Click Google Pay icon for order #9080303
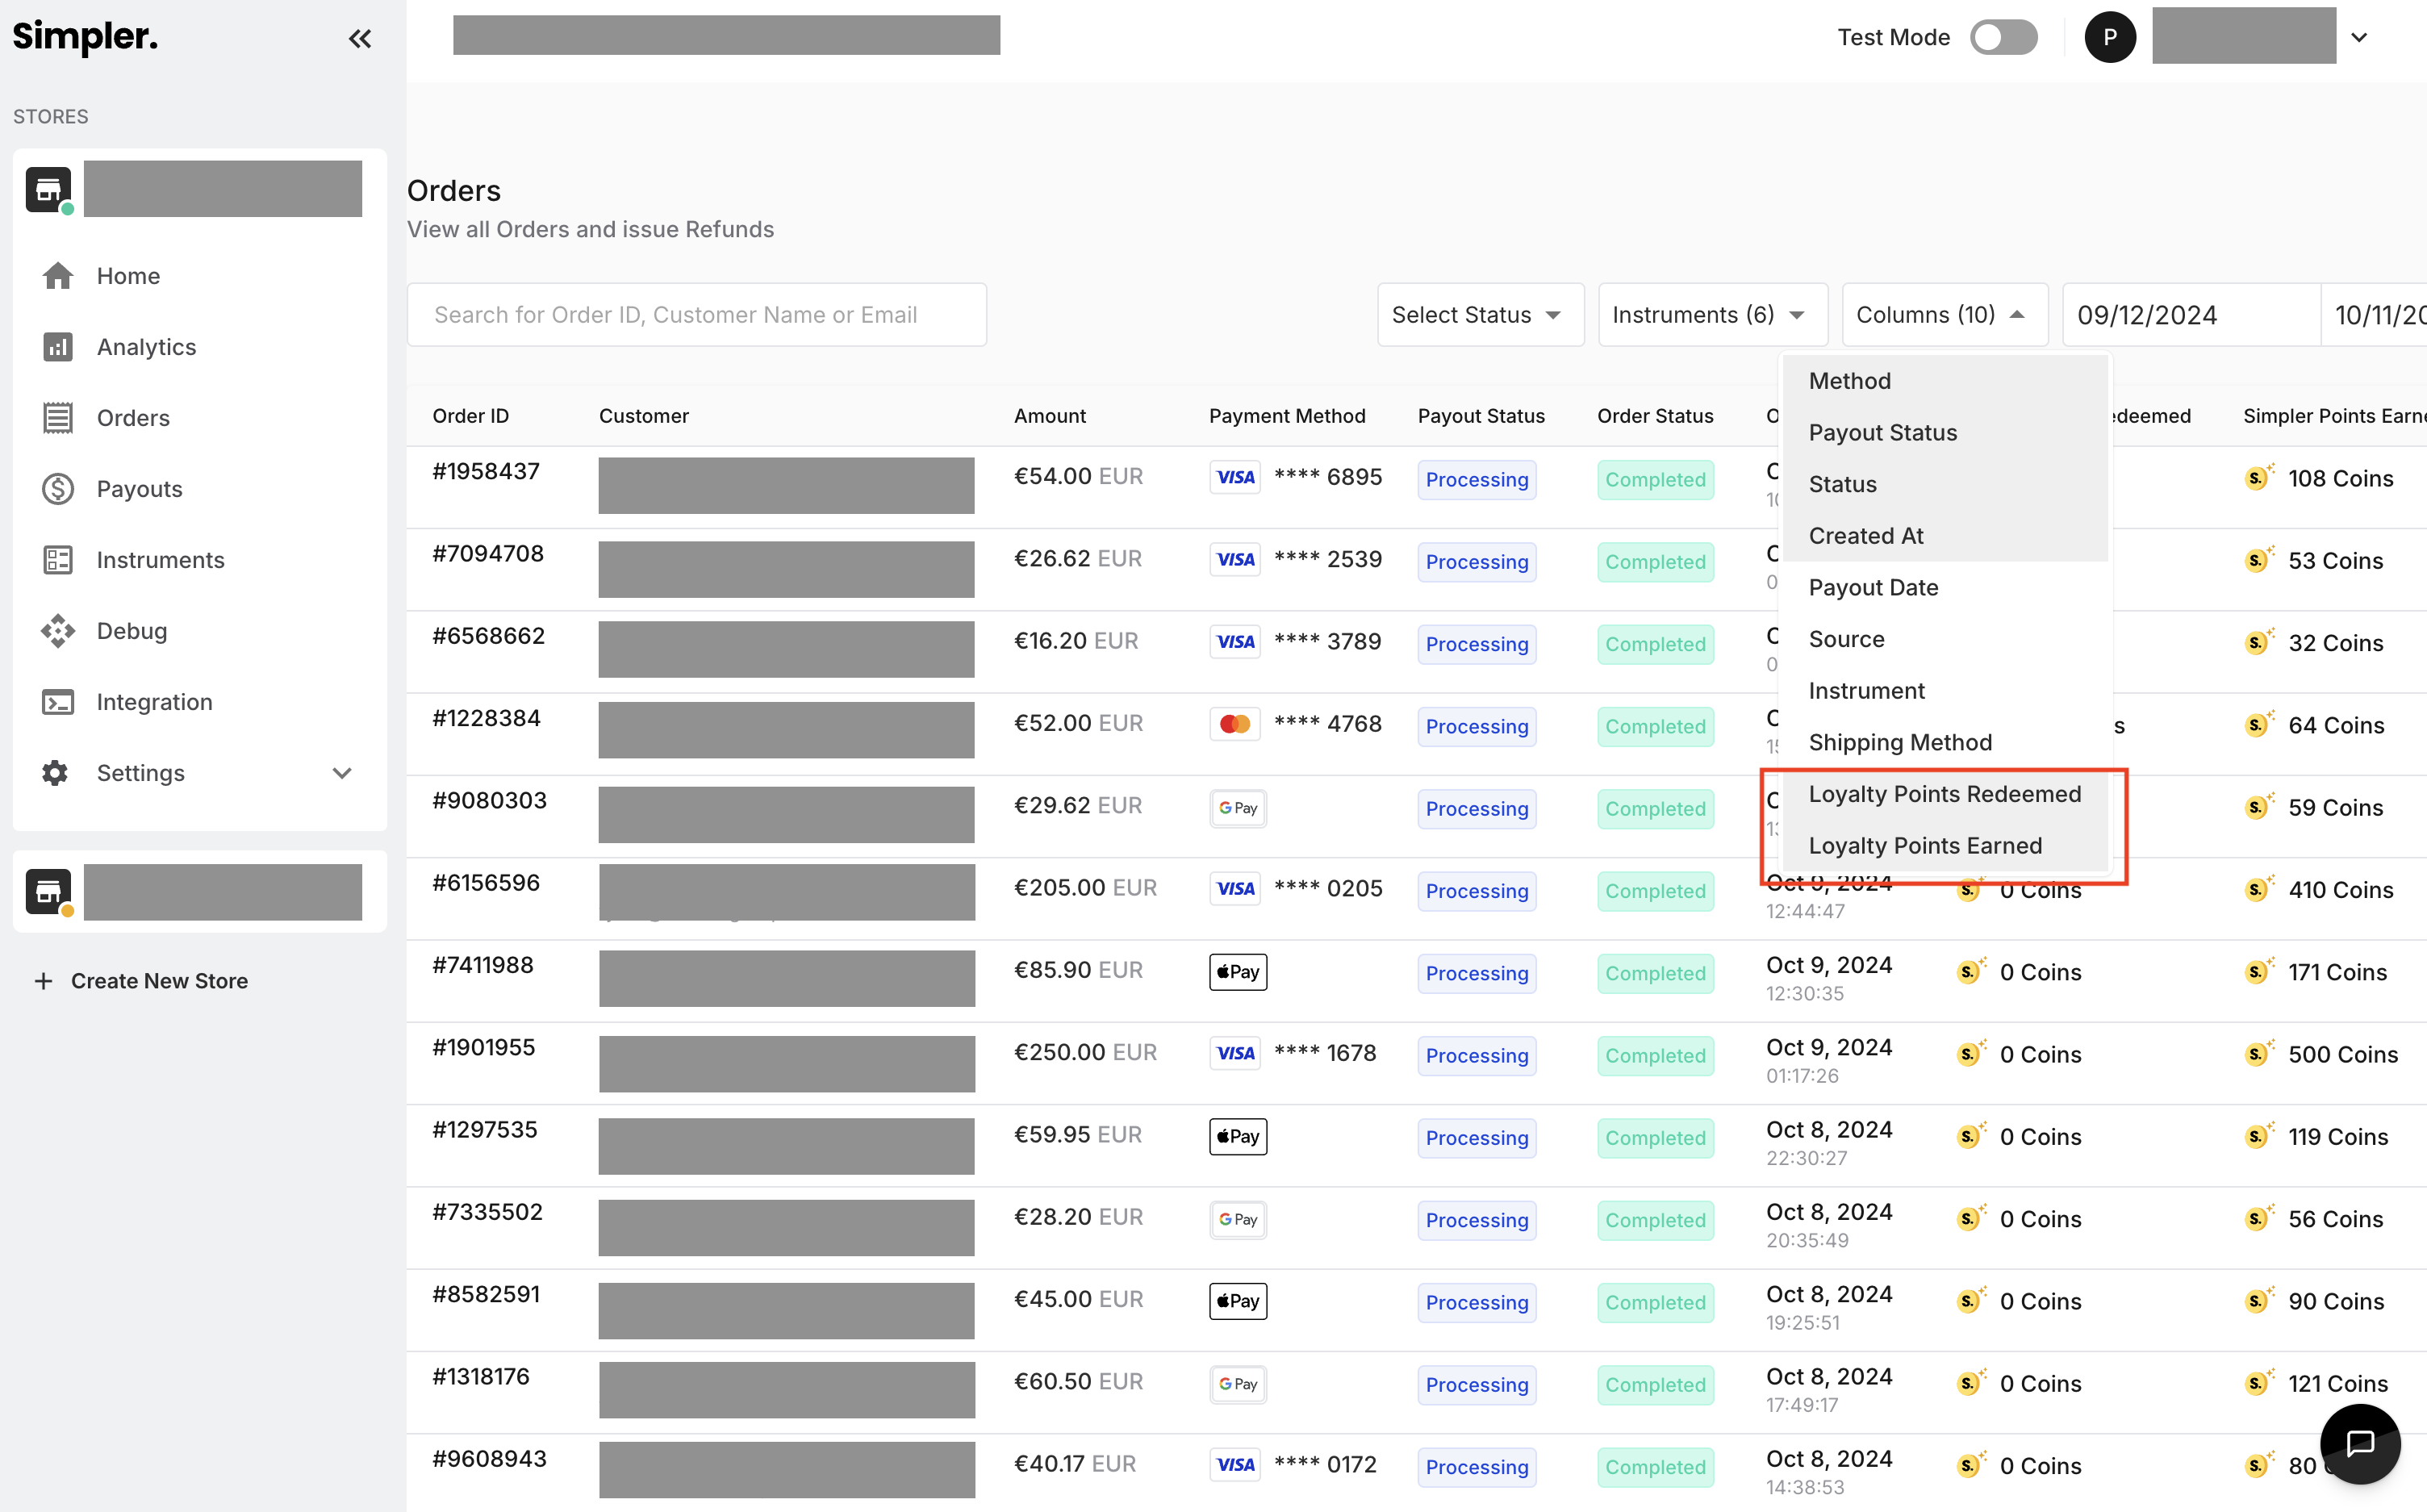This screenshot has width=2427, height=1512. click(x=1238, y=808)
